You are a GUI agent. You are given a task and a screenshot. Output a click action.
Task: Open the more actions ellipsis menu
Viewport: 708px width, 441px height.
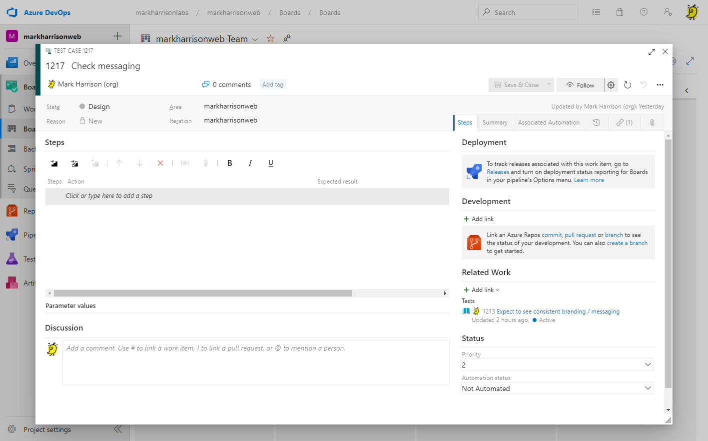660,85
